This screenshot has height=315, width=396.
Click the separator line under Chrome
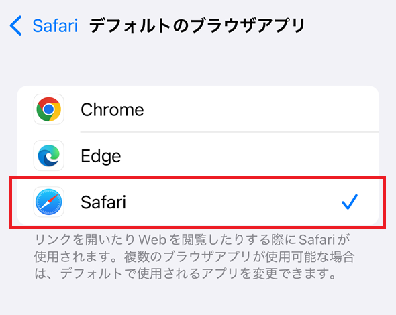coord(230,132)
